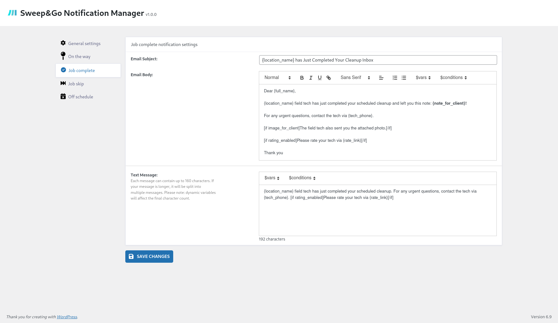
Task: Insert a hyperlink using link icon
Action: tap(329, 78)
